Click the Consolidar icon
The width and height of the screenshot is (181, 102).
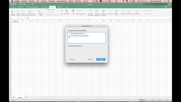(x=110, y=11)
